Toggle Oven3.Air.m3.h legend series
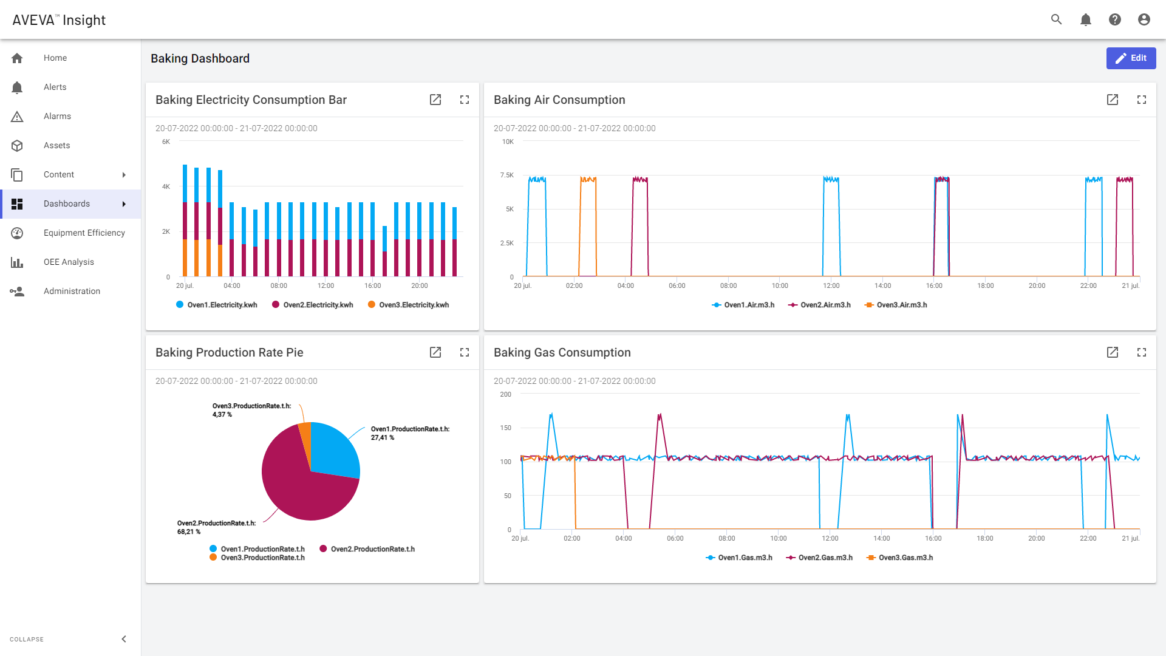This screenshot has height=656, width=1166. coord(896,305)
